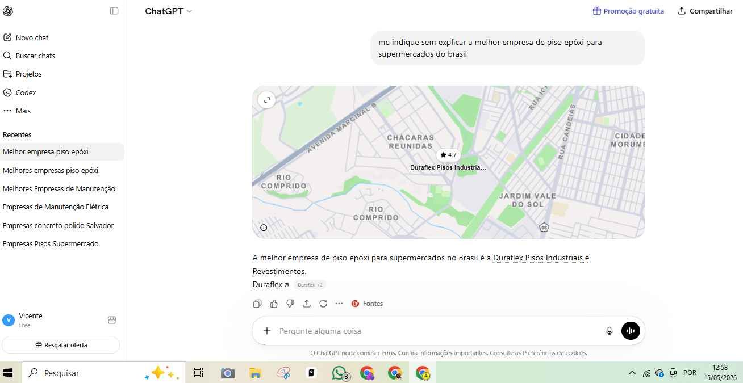743x383 pixels.
Task: Click the Pesquisar taskbar search box
Action: tap(103, 373)
